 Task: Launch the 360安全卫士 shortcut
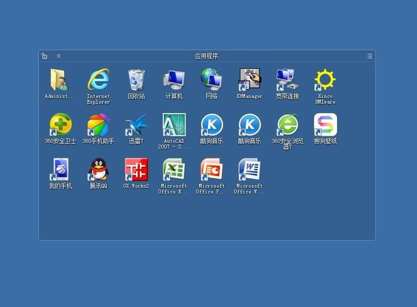coord(61,124)
